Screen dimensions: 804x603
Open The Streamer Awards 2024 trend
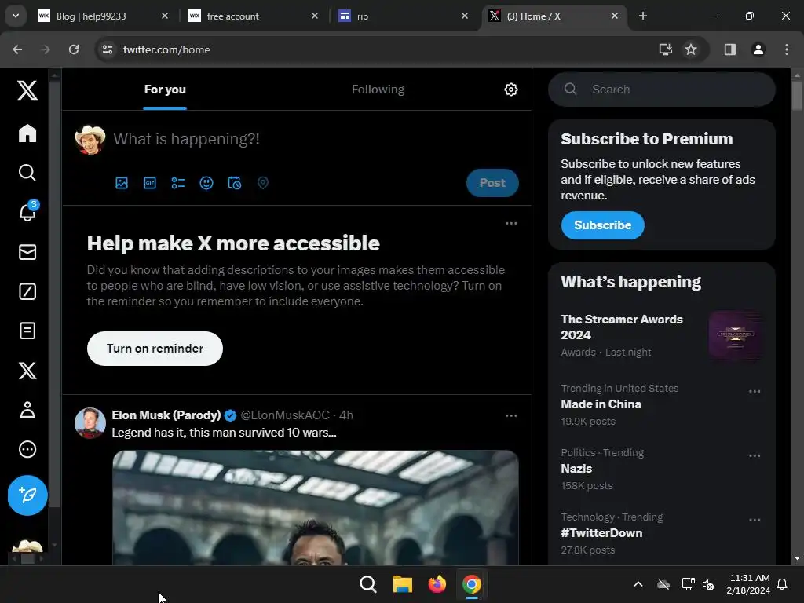[661, 335]
